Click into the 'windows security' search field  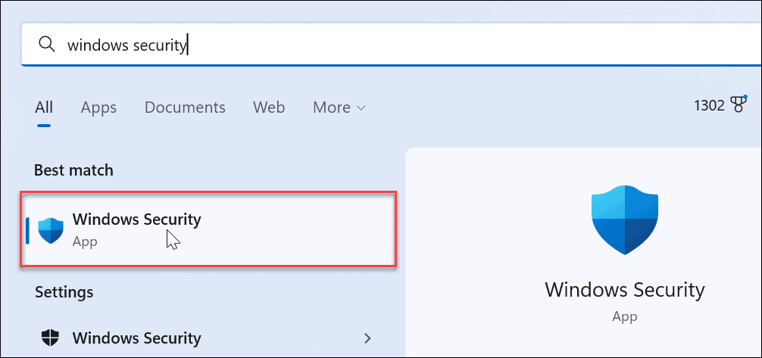click(x=379, y=45)
